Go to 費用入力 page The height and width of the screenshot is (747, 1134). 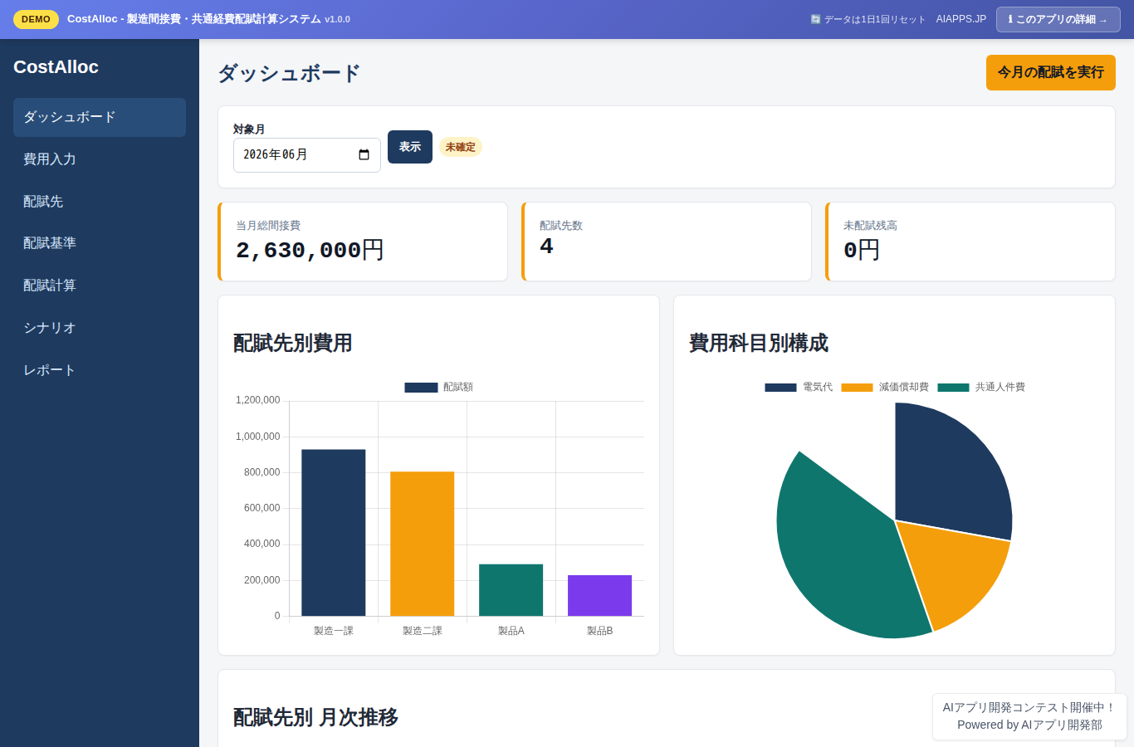tap(100, 159)
